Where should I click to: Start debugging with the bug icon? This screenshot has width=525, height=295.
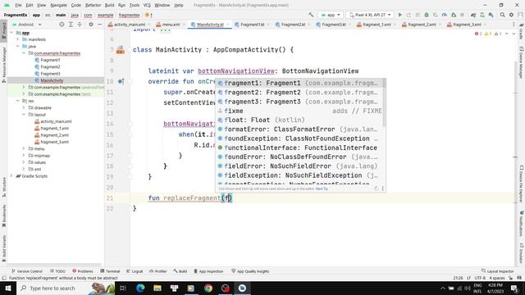pyautogui.click(x=427, y=15)
